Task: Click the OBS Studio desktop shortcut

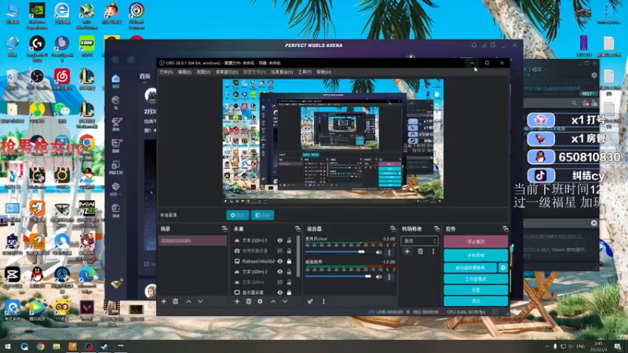Action: point(37,79)
